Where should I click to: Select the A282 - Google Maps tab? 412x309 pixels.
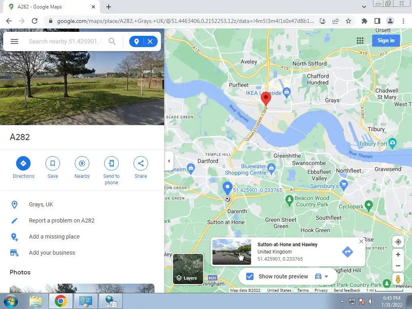51,7
